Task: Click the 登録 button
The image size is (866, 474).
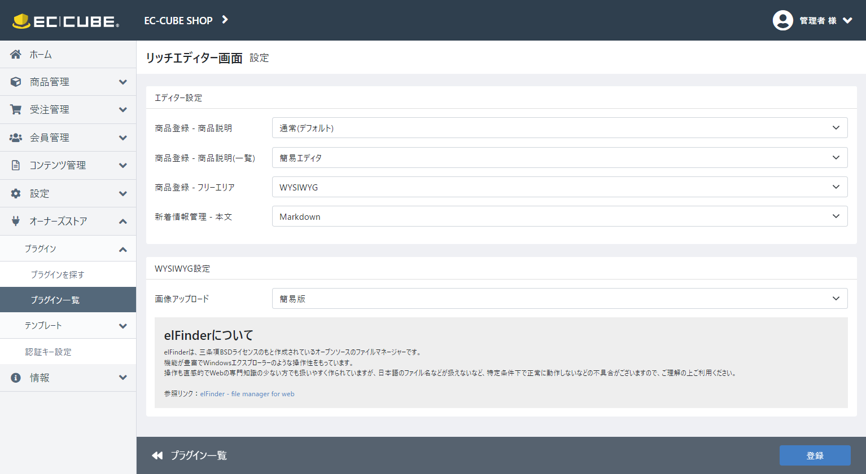Action: (815, 455)
